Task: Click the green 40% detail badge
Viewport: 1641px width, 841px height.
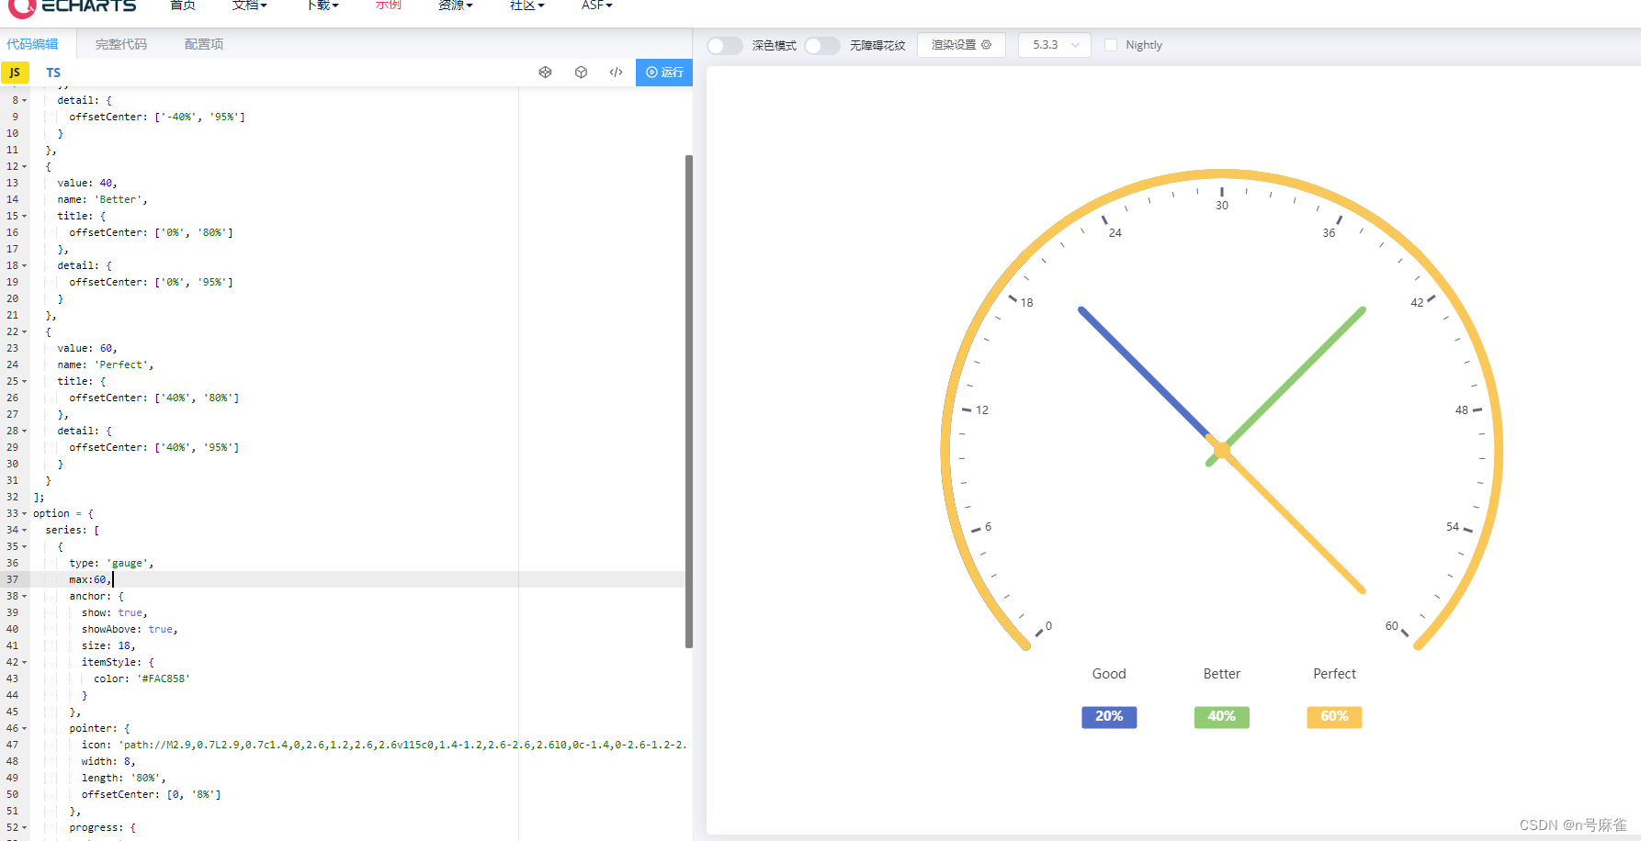Action: pos(1221,716)
